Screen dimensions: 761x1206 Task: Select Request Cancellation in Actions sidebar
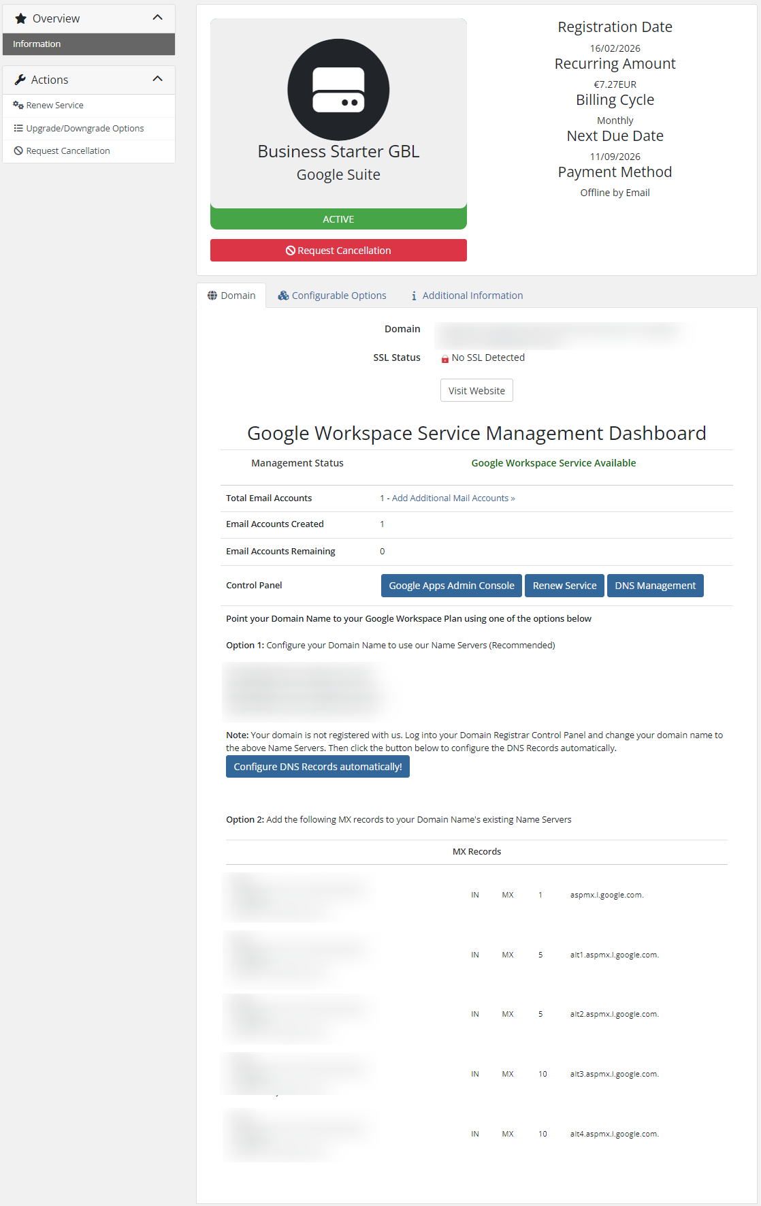88,150
